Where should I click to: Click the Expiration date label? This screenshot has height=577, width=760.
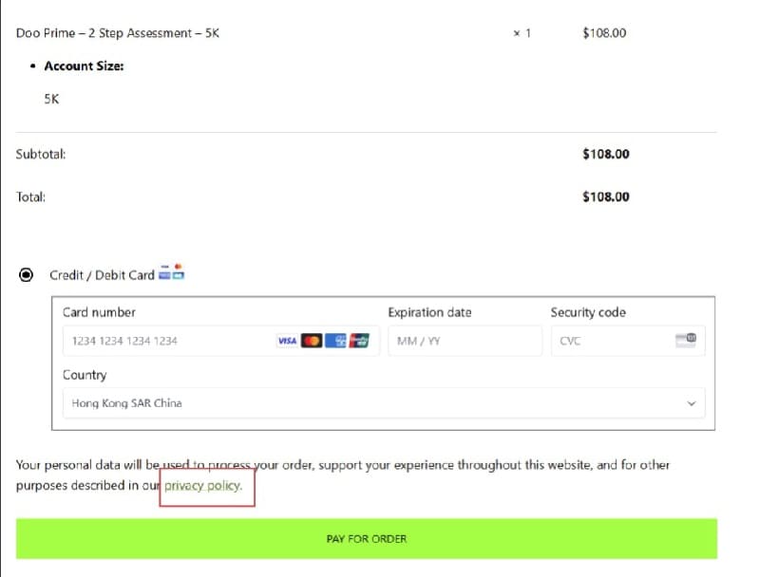pyautogui.click(x=429, y=313)
